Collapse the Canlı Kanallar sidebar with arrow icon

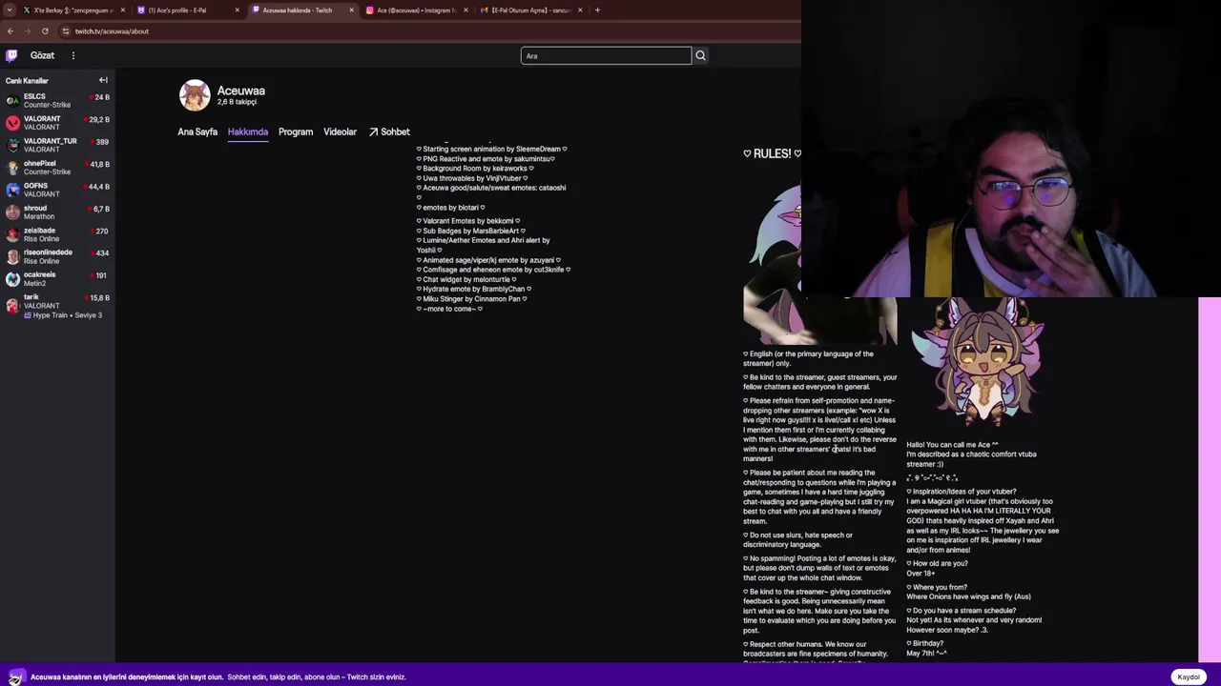(103, 81)
